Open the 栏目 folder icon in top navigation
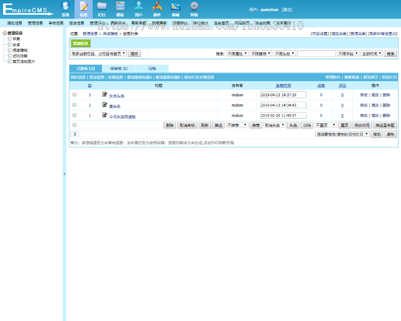The width and height of the screenshot is (401, 321). (x=102, y=7)
